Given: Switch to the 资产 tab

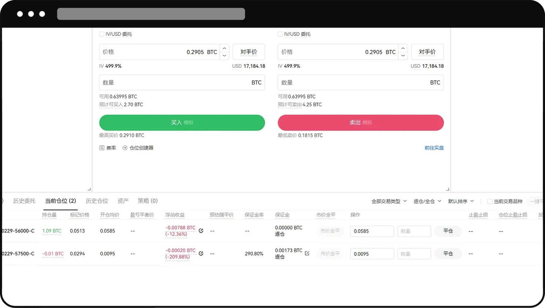Looking at the screenshot, I should tap(123, 201).
